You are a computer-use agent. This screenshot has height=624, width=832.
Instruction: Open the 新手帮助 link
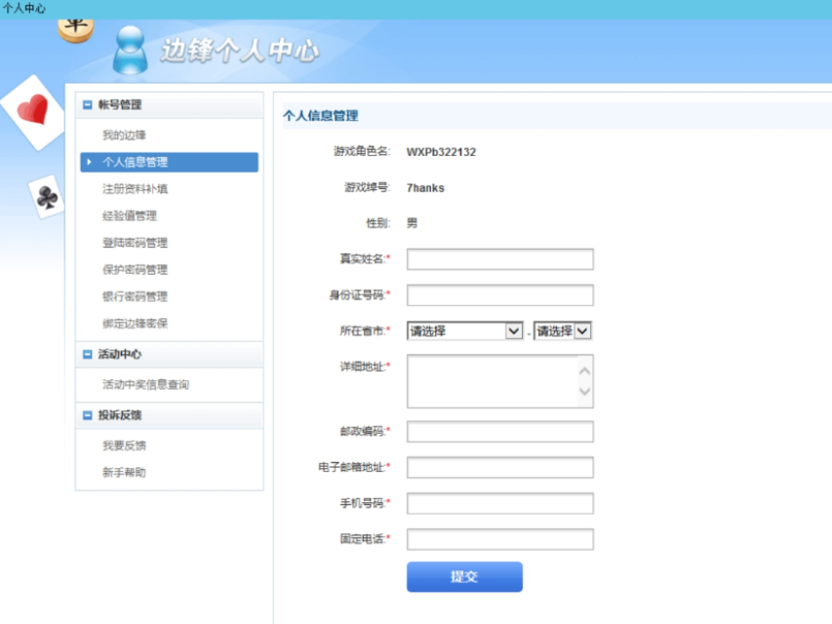pyautogui.click(x=124, y=473)
